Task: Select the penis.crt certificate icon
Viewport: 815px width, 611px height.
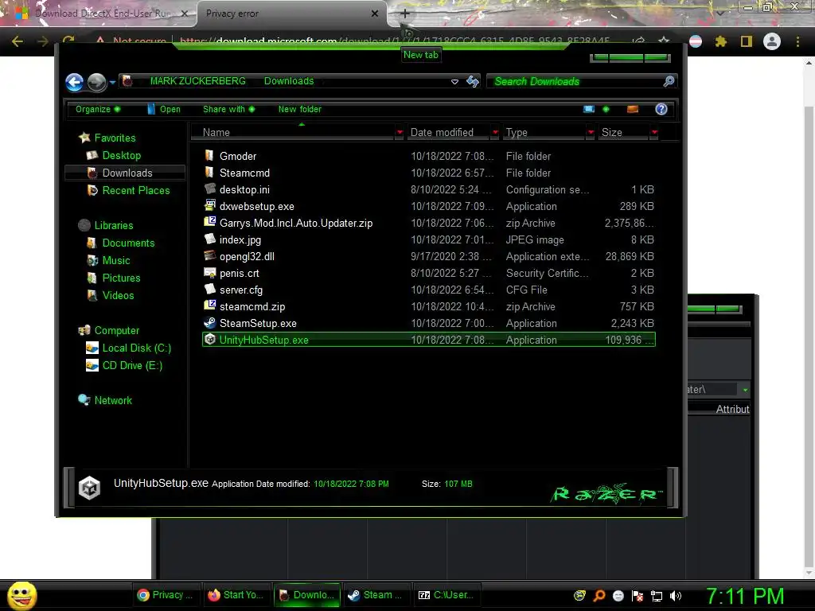Action: (210, 272)
